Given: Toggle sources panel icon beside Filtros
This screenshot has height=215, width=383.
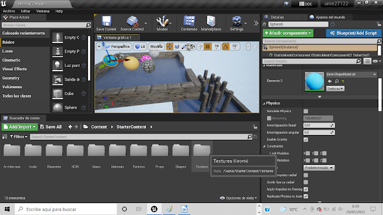Looking at the screenshot, I should coord(5,137).
